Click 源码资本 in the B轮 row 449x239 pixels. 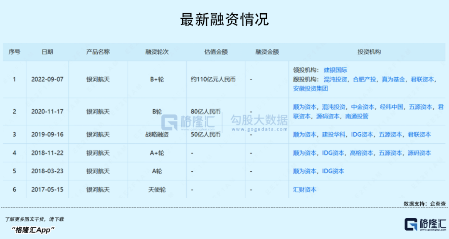pyautogui.click(x=328, y=116)
